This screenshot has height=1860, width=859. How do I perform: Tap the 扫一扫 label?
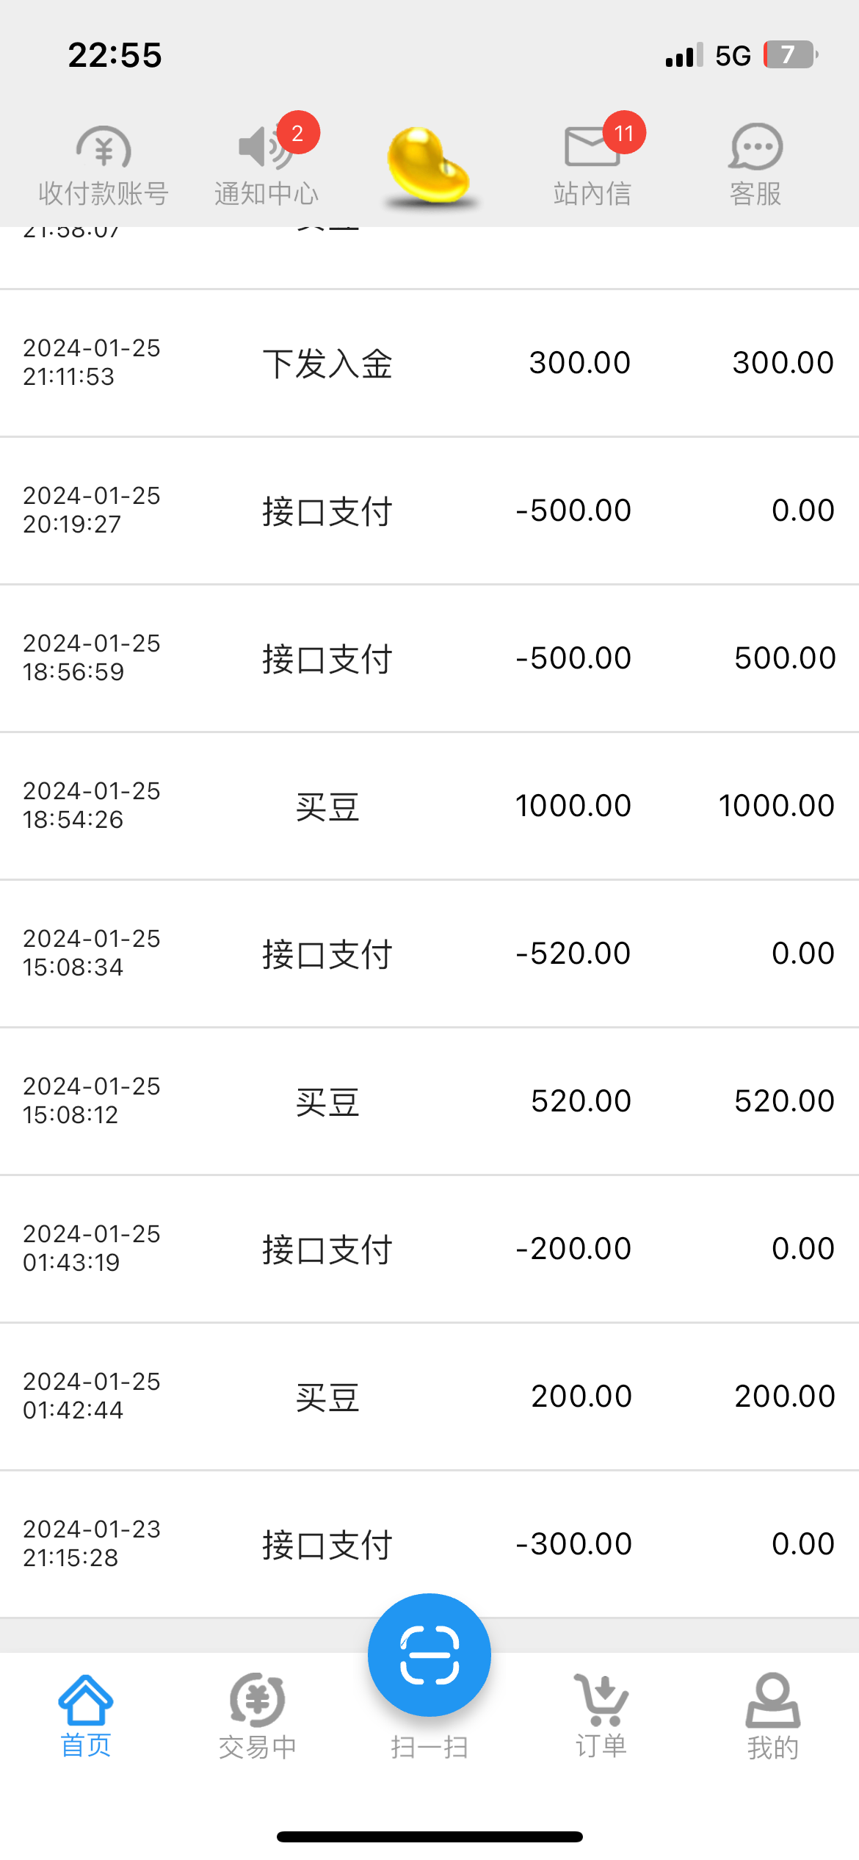(x=429, y=1747)
